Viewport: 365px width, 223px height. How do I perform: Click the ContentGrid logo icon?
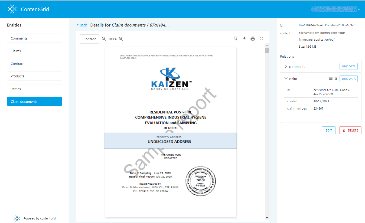12,9
